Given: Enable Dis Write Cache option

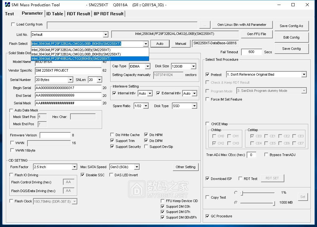Looking at the screenshot, I should [x=112, y=135].
